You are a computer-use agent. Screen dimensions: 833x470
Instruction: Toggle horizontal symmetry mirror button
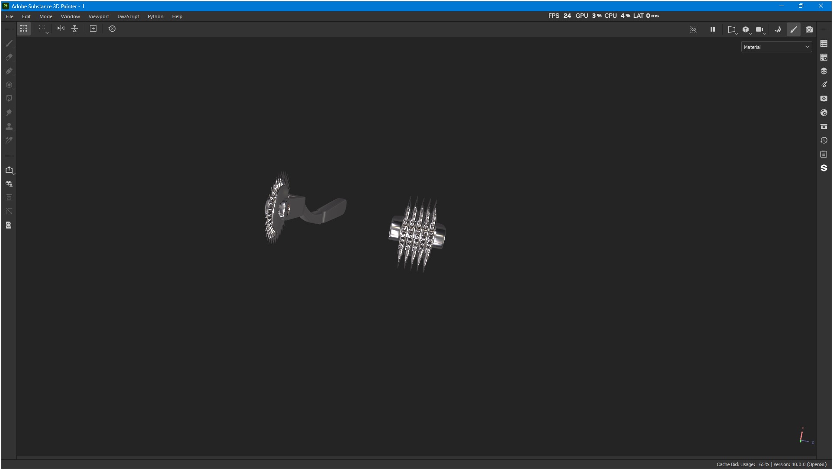pyautogui.click(x=61, y=29)
